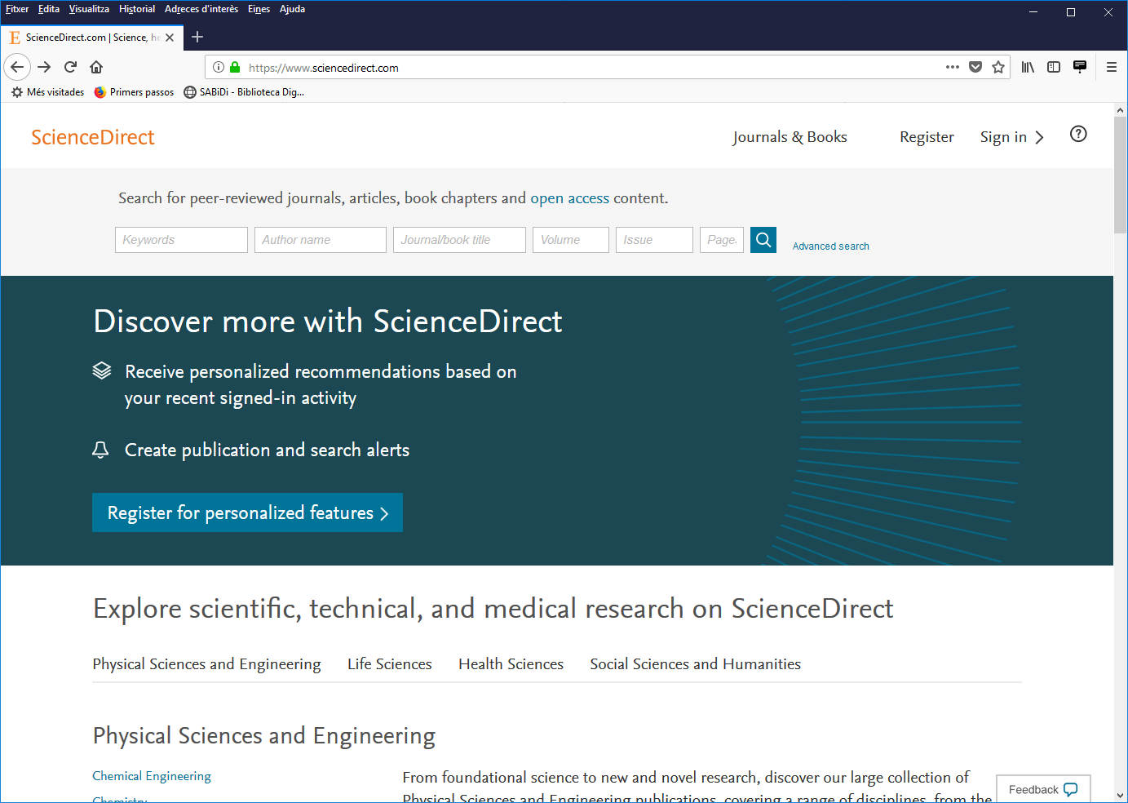Toggle the browser sidebar view
Viewport: 1128px width, 803px height.
point(1054,67)
